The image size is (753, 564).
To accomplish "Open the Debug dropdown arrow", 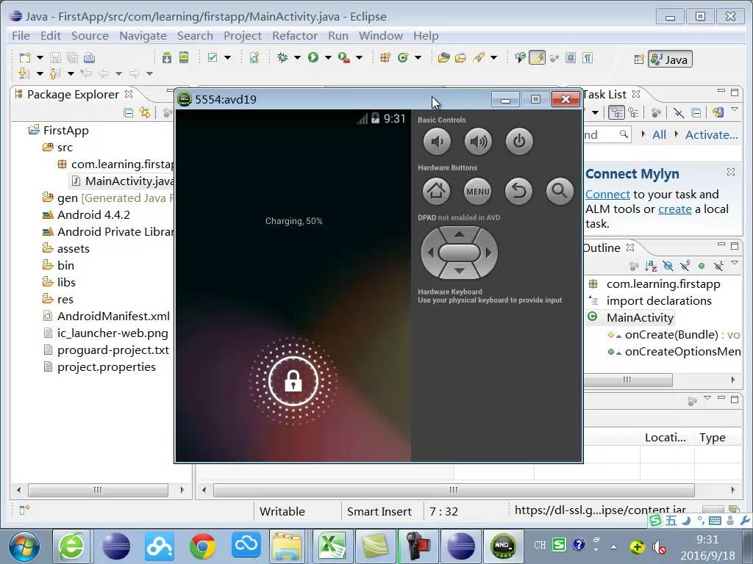I will [297, 58].
